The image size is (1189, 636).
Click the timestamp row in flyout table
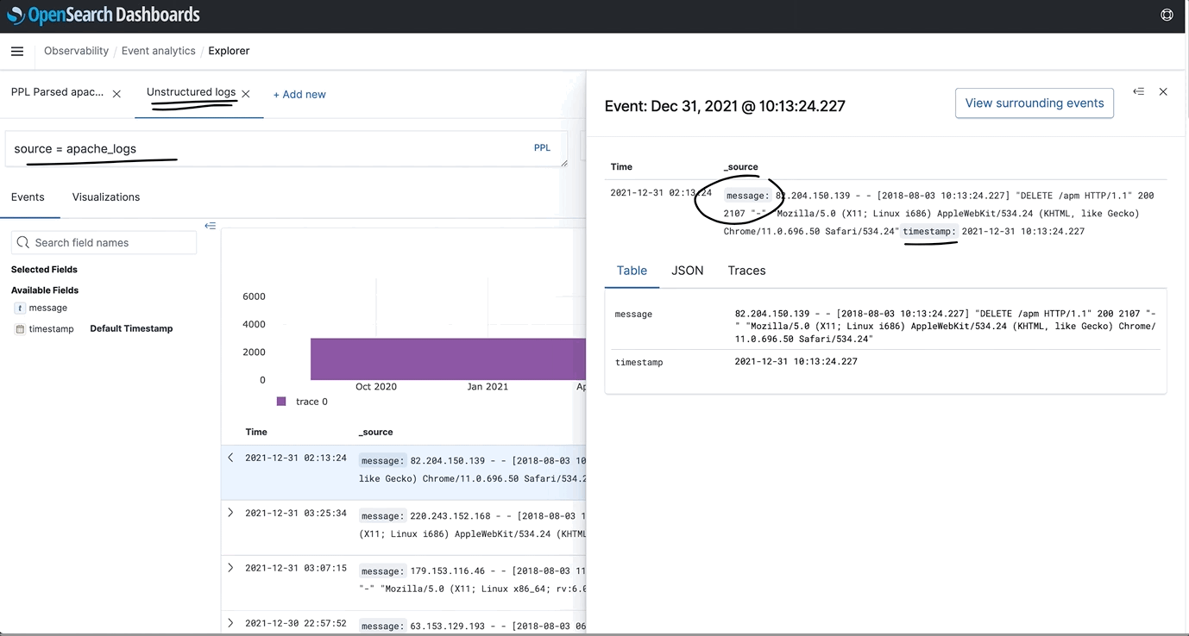(x=886, y=362)
